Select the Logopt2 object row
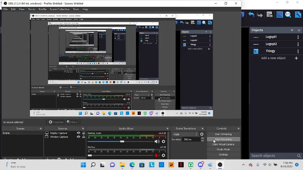Image resolution: width=303 pixels, height=170 pixels. [276, 44]
